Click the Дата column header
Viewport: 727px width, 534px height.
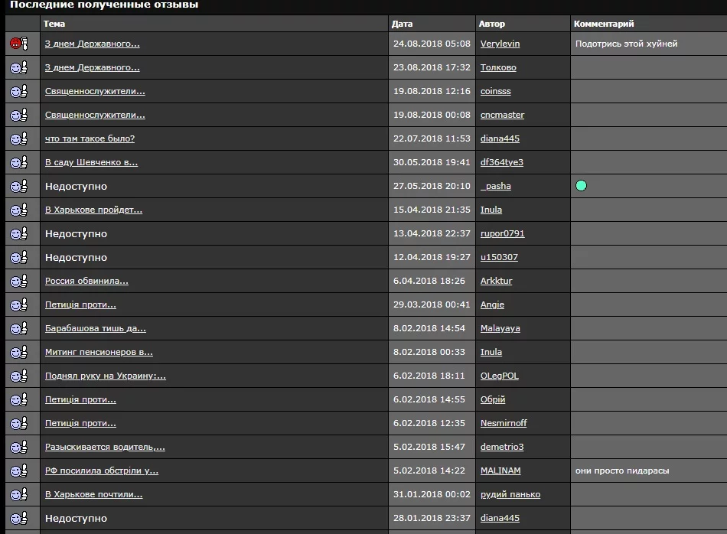click(402, 24)
